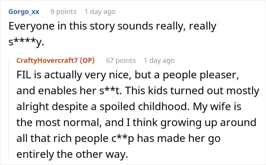Screen dimensions: 266x165
Task: Click the "67 points" score
Action: (121, 60)
